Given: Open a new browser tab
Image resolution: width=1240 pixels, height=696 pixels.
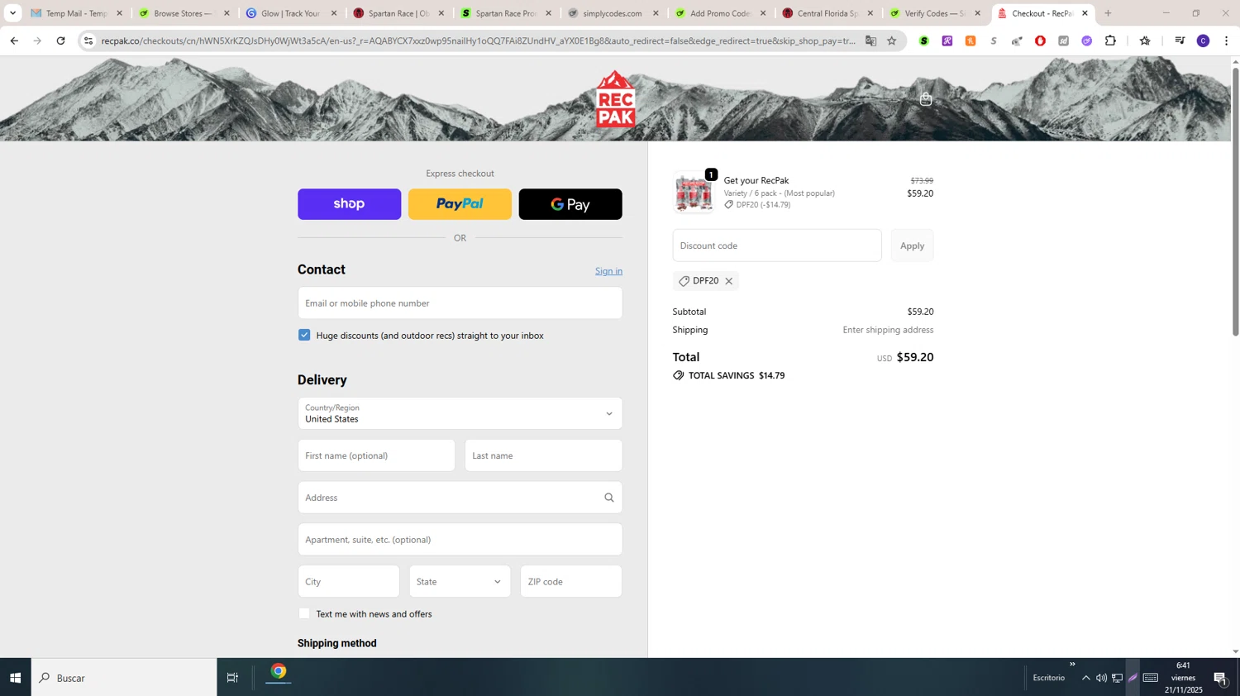Looking at the screenshot, I should pyautogui.click(x=1108, y=13).
